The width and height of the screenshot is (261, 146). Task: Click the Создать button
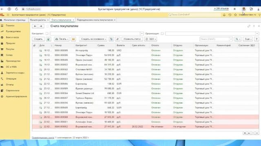pos(38,39)
